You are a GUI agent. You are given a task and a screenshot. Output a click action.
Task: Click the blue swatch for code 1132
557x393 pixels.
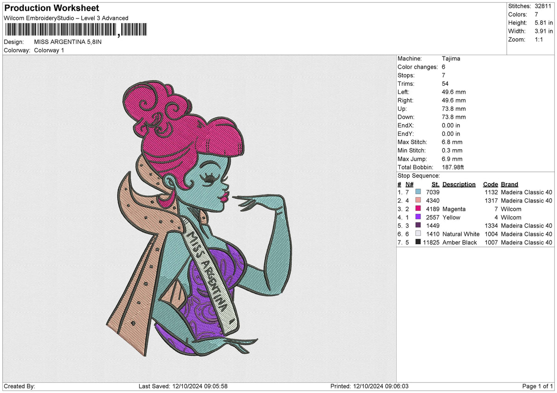[x=418, y=192]
